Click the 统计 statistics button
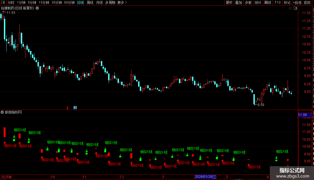The height and width of the screenshot is (180, 314). point(258,2)
